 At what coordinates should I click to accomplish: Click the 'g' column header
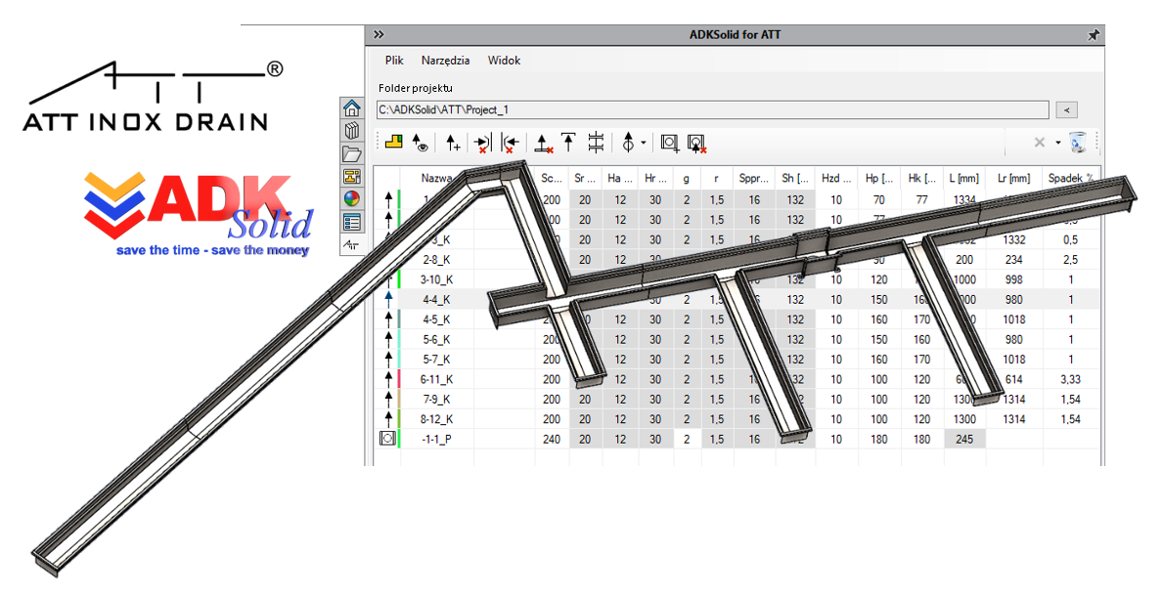(x=687, y=178)
